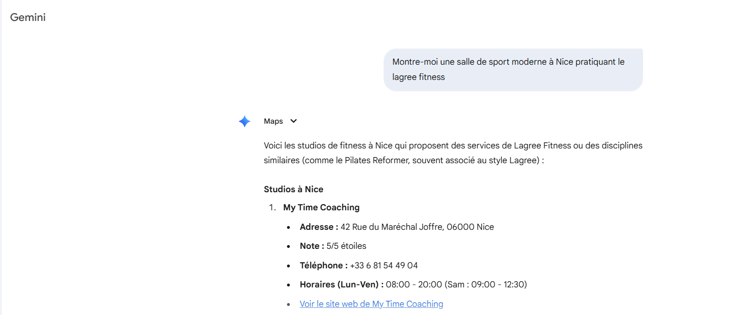Click the Note : 5/5 étoiles bullet

pyautogui.click(x=333, y=246)
